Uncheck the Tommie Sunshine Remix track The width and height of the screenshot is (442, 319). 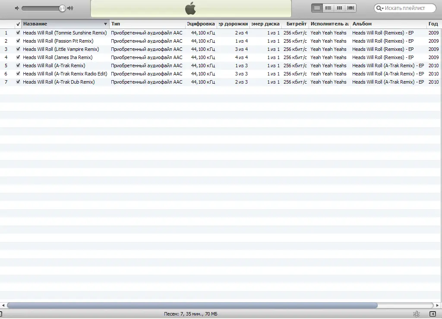pyautogui.click(x=18, y=33)
